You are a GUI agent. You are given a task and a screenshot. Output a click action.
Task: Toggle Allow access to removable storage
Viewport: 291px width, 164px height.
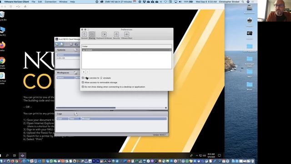83,82
